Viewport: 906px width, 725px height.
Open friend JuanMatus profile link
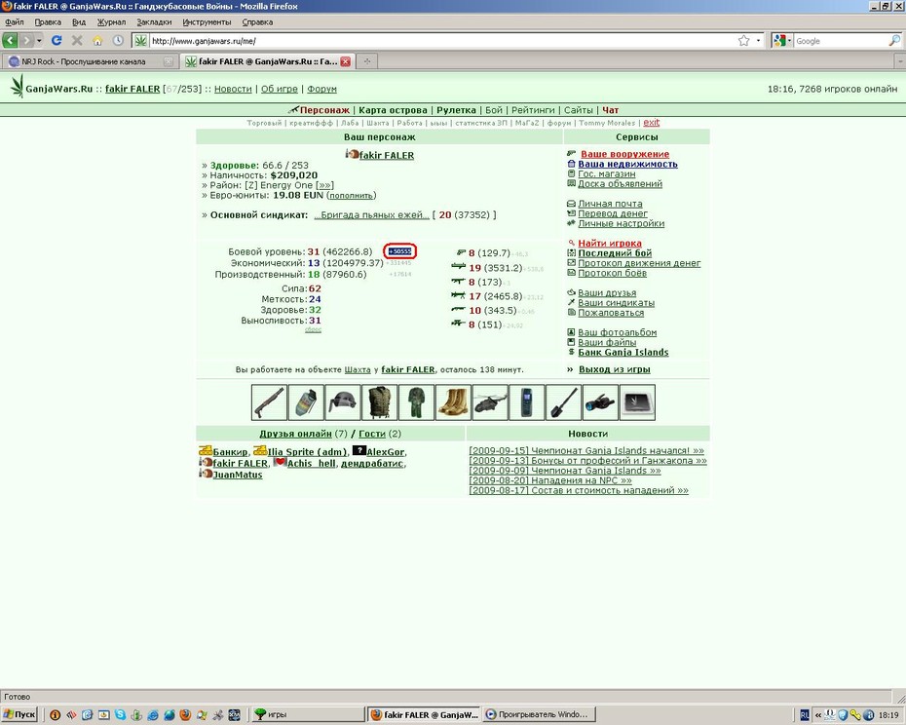(x=238, y=475)
